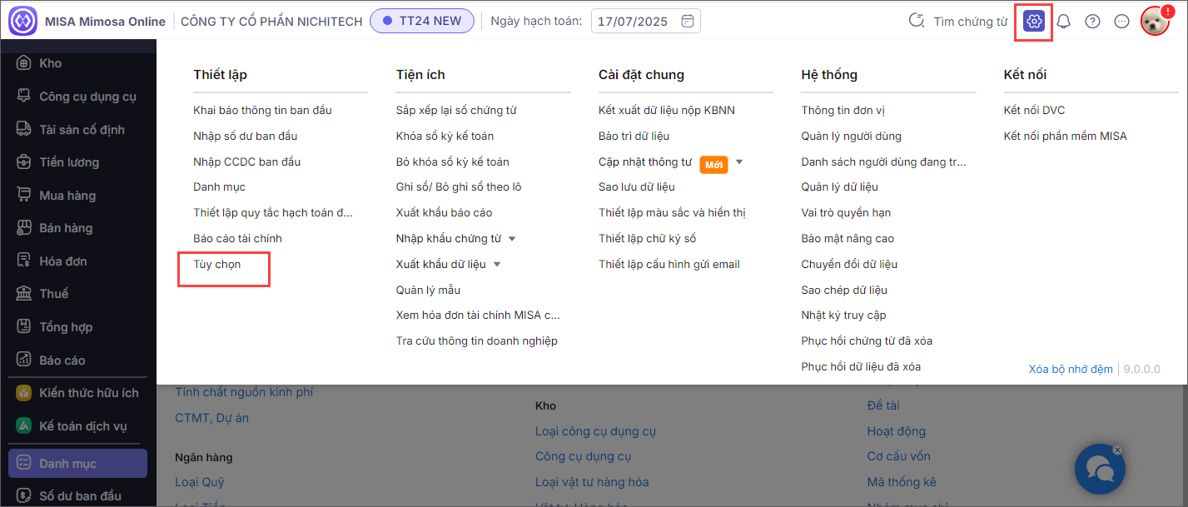Open Tra cứu thông tin doanh nghiệp
This screenshot has width=1188, height=507.
click(x=477, y=340)
